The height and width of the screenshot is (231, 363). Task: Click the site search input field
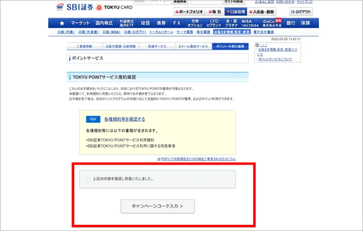(207, 2)
